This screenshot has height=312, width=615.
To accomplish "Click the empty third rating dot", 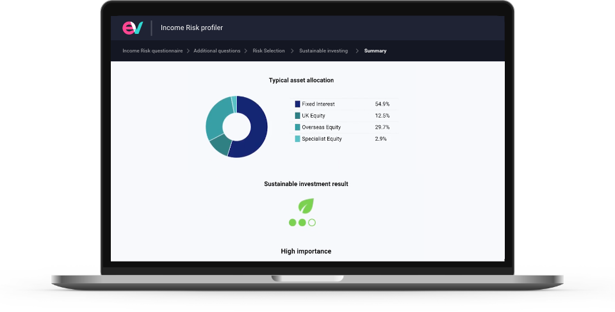I will [312, 222].
